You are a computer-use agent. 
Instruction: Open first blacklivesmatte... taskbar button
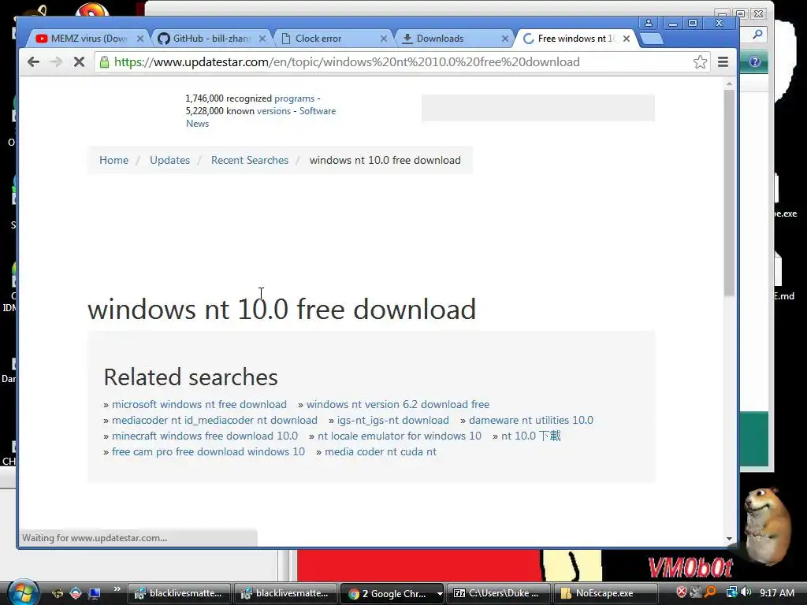(x=178, y=593)
